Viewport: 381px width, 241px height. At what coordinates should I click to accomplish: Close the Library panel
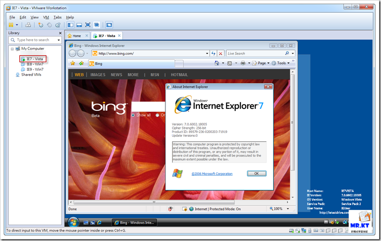tap(60, 33)
